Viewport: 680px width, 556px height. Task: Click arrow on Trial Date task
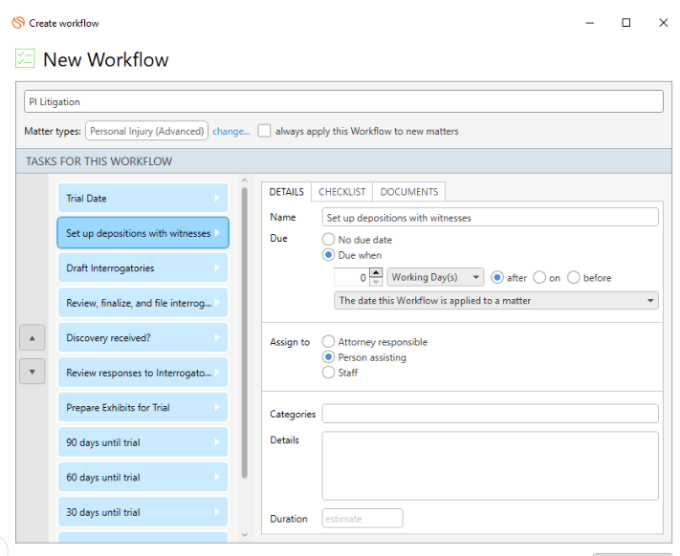point(217,198)
